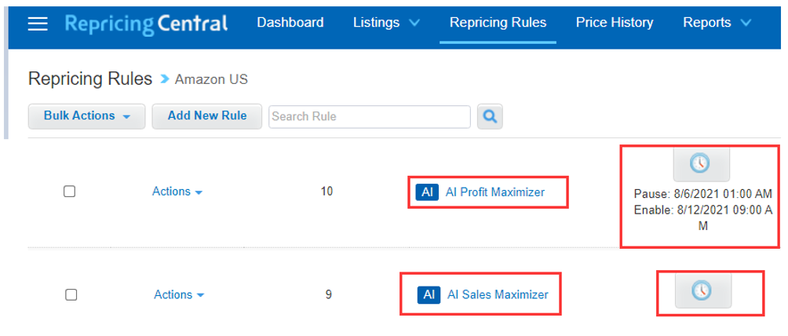
Task: Open the AI Profit Maximizer rule link
Action: point(495,192)
